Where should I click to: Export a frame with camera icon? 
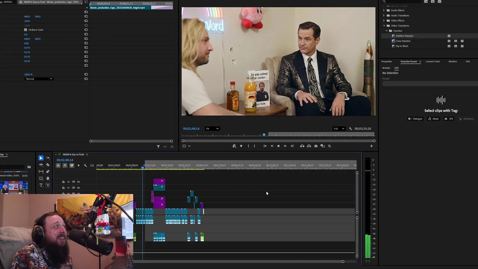tap(316, 146)
